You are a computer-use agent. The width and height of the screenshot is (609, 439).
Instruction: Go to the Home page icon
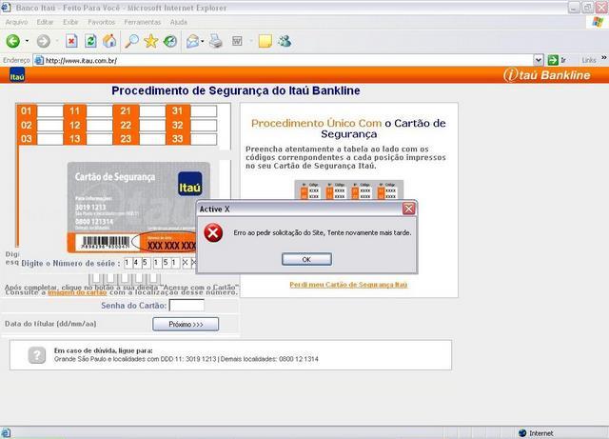109,41
